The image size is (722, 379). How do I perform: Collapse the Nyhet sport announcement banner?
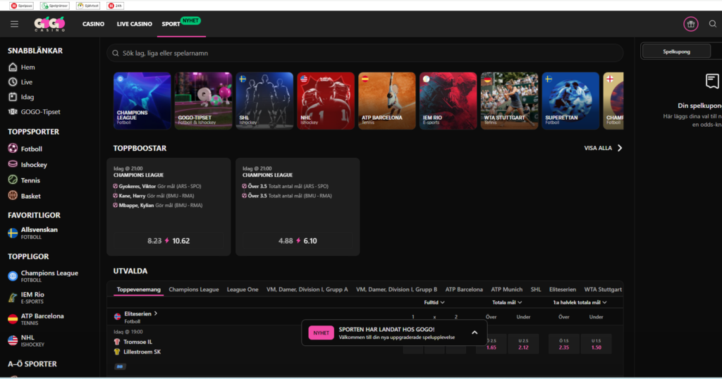(475, 333)
